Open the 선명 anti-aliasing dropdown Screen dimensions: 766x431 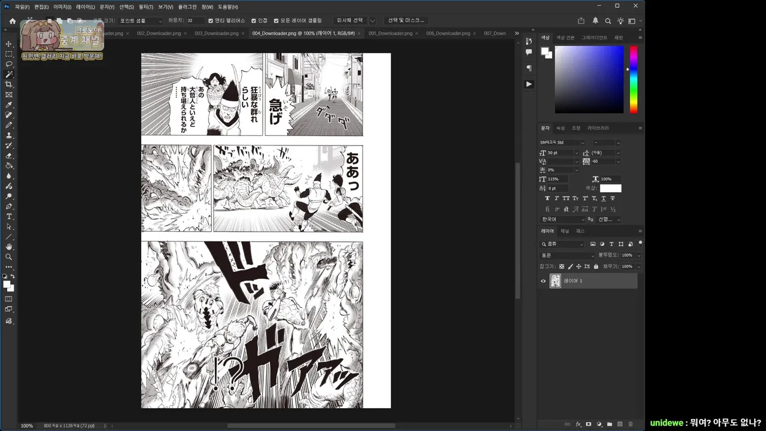(609, 219)
